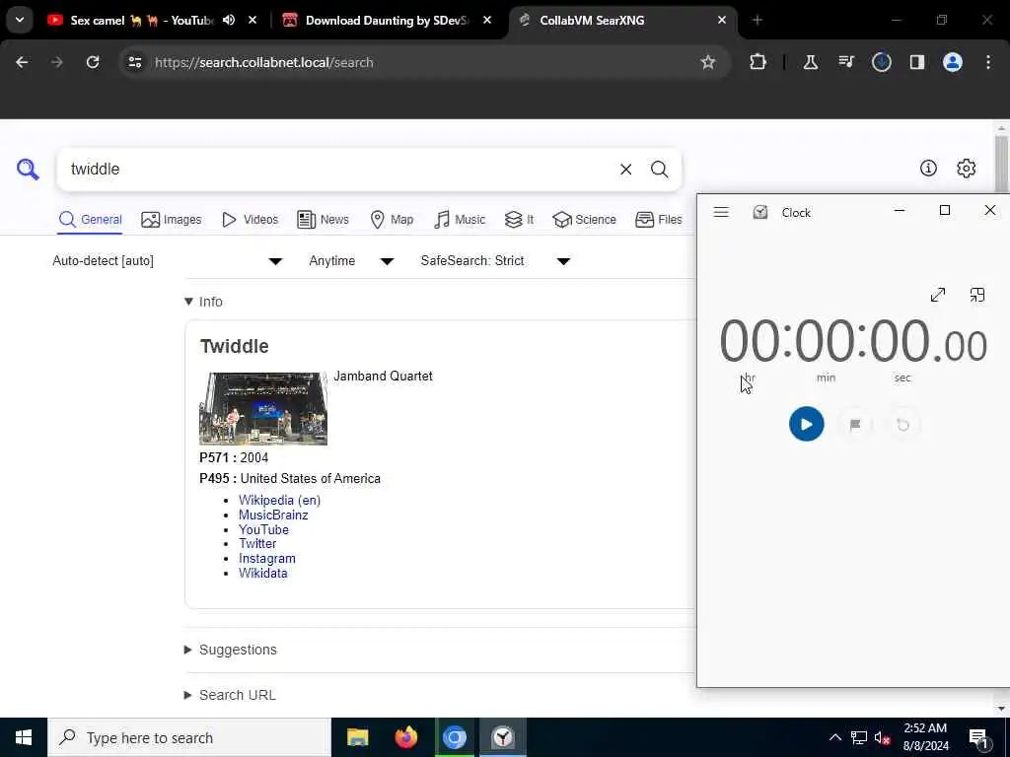1010x757 pixels.
Task: Expand the Suggestions section
Action: coord(231,650)
